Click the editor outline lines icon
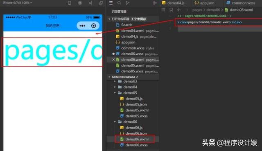The width and height of the screenshot is (262, 151). [163, 10]
